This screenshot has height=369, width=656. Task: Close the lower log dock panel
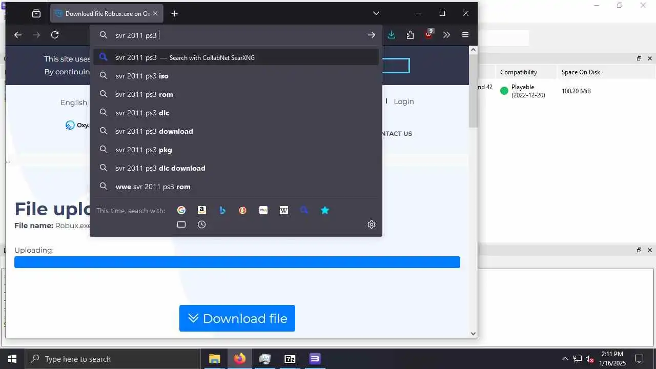(650, 250)
